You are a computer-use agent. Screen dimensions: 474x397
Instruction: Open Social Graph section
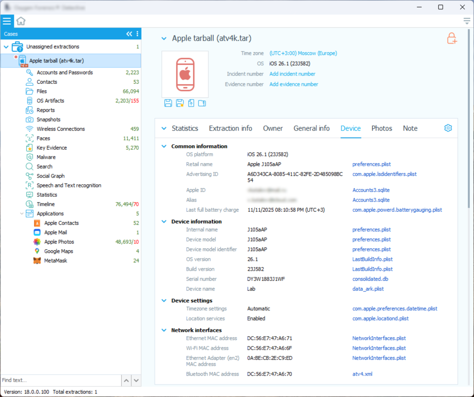click(x=50, y=176)
